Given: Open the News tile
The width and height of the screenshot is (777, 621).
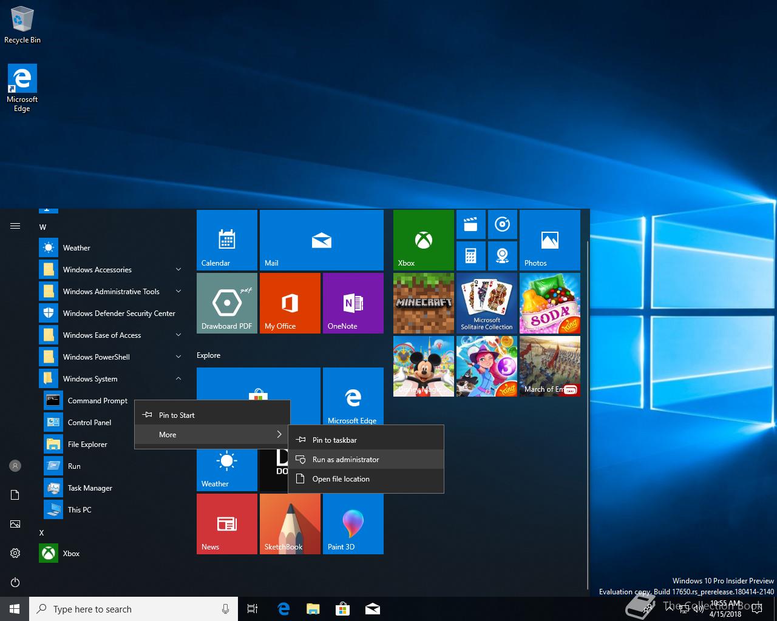Looking at the screenshot, I should click(227, 524).
